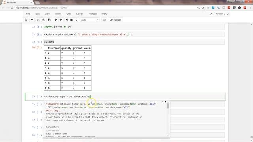The image size is (253, 142).
Task: Click the tooltip scrollbar thumb
Action: [168, 106]
